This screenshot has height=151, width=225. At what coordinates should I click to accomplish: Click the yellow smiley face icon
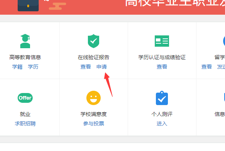[x=94, y=98]
